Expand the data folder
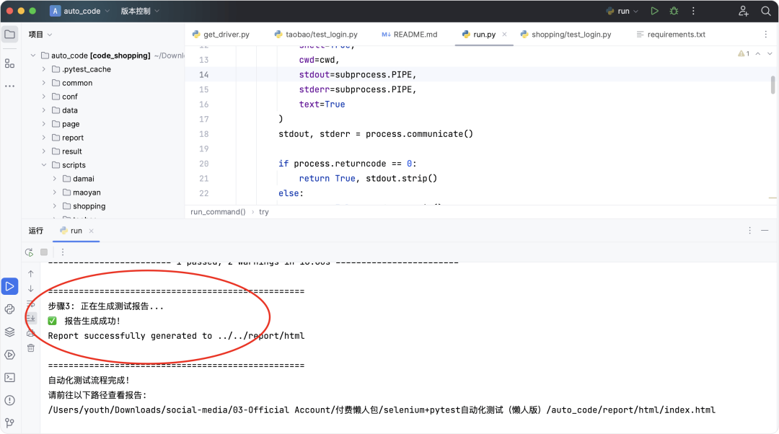 [44, 110]
